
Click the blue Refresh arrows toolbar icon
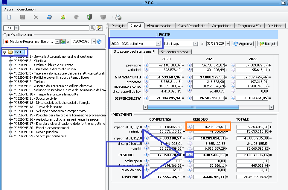point(49,17)
